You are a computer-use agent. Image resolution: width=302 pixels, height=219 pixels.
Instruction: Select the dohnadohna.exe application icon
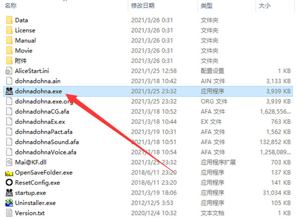[9, 91]
